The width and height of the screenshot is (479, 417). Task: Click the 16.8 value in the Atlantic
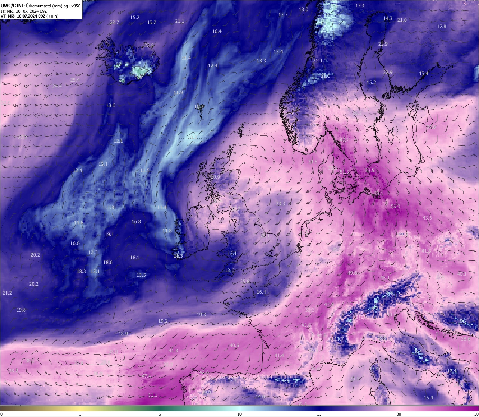click(136, 222)
